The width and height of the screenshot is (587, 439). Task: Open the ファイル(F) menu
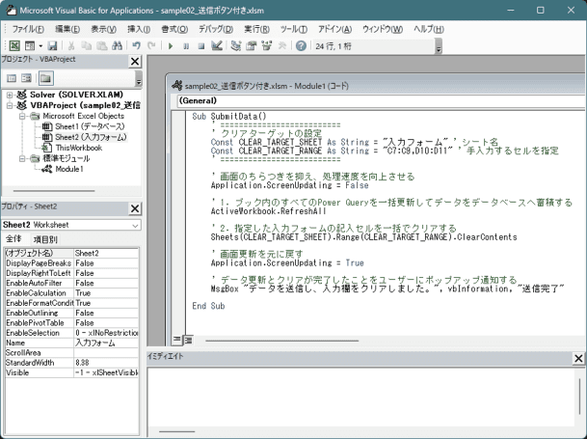coord(28,29)
